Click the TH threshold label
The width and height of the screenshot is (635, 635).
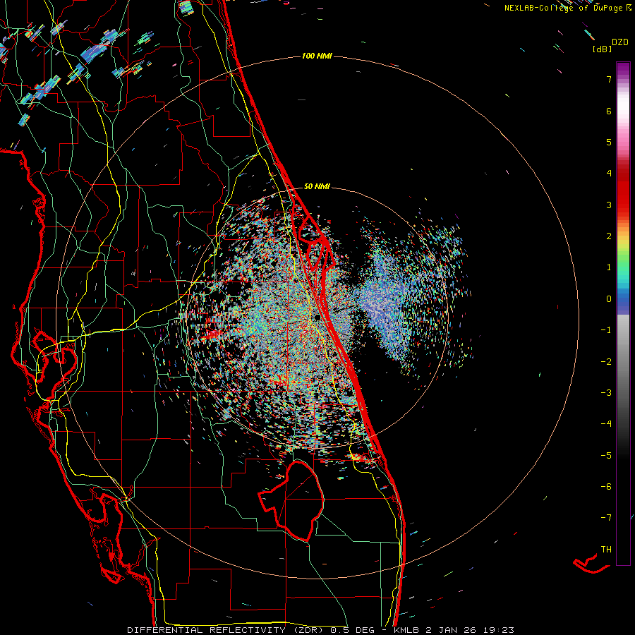tap(606, 550)
